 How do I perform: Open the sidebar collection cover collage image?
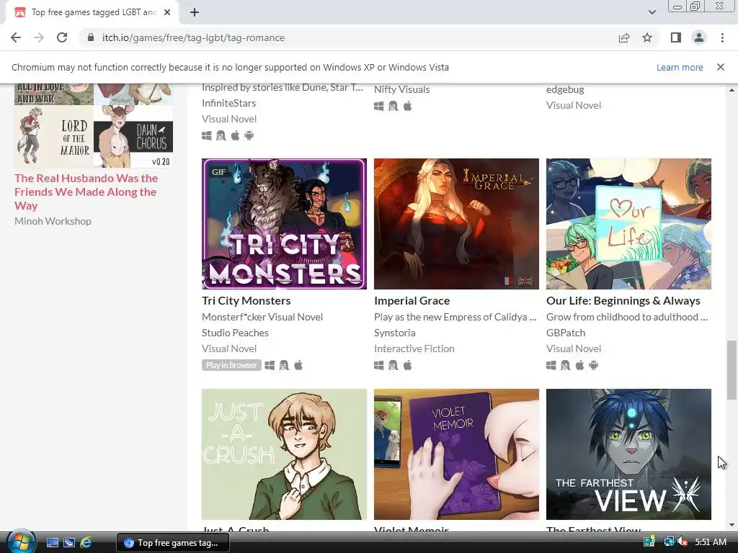94,125
